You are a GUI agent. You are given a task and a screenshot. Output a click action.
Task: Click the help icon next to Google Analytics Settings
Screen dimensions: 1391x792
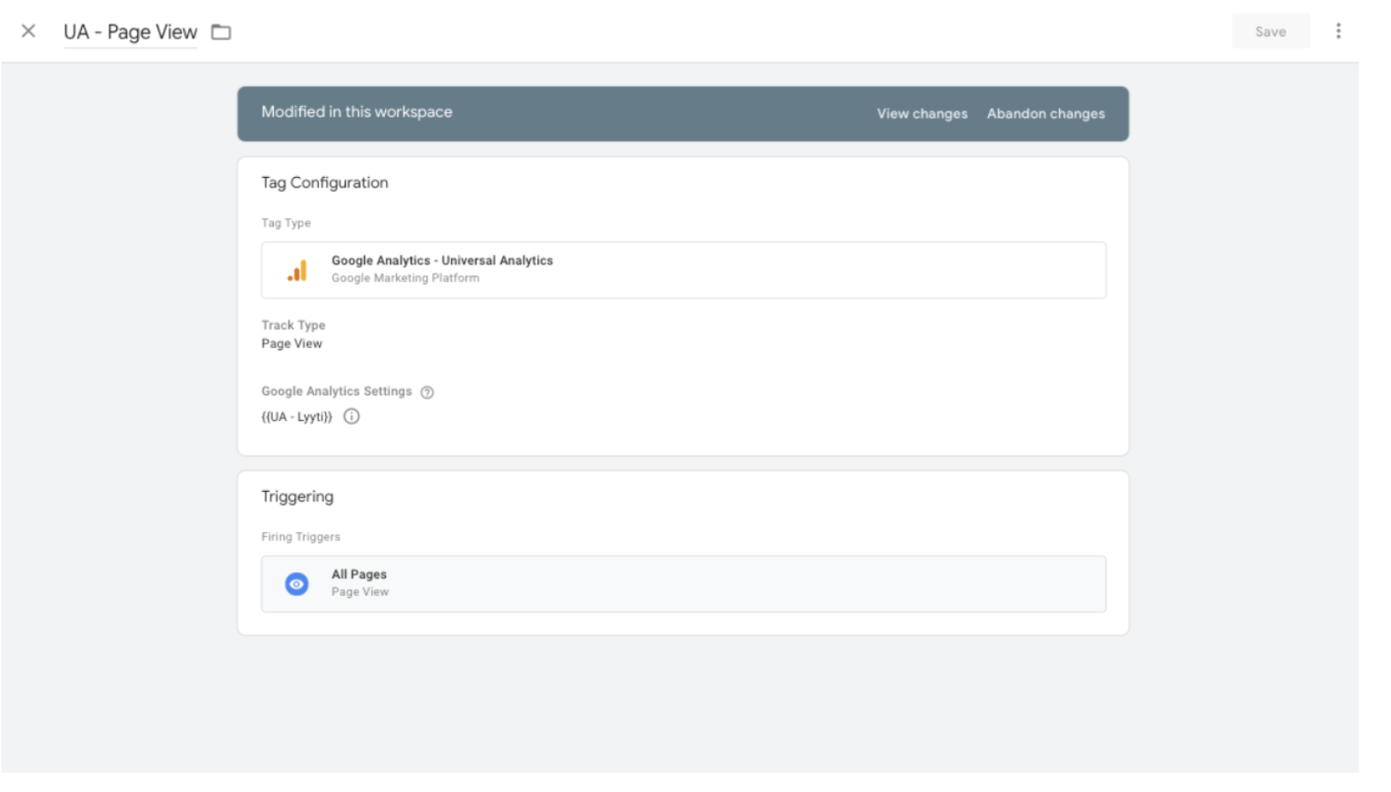[427, 393]
